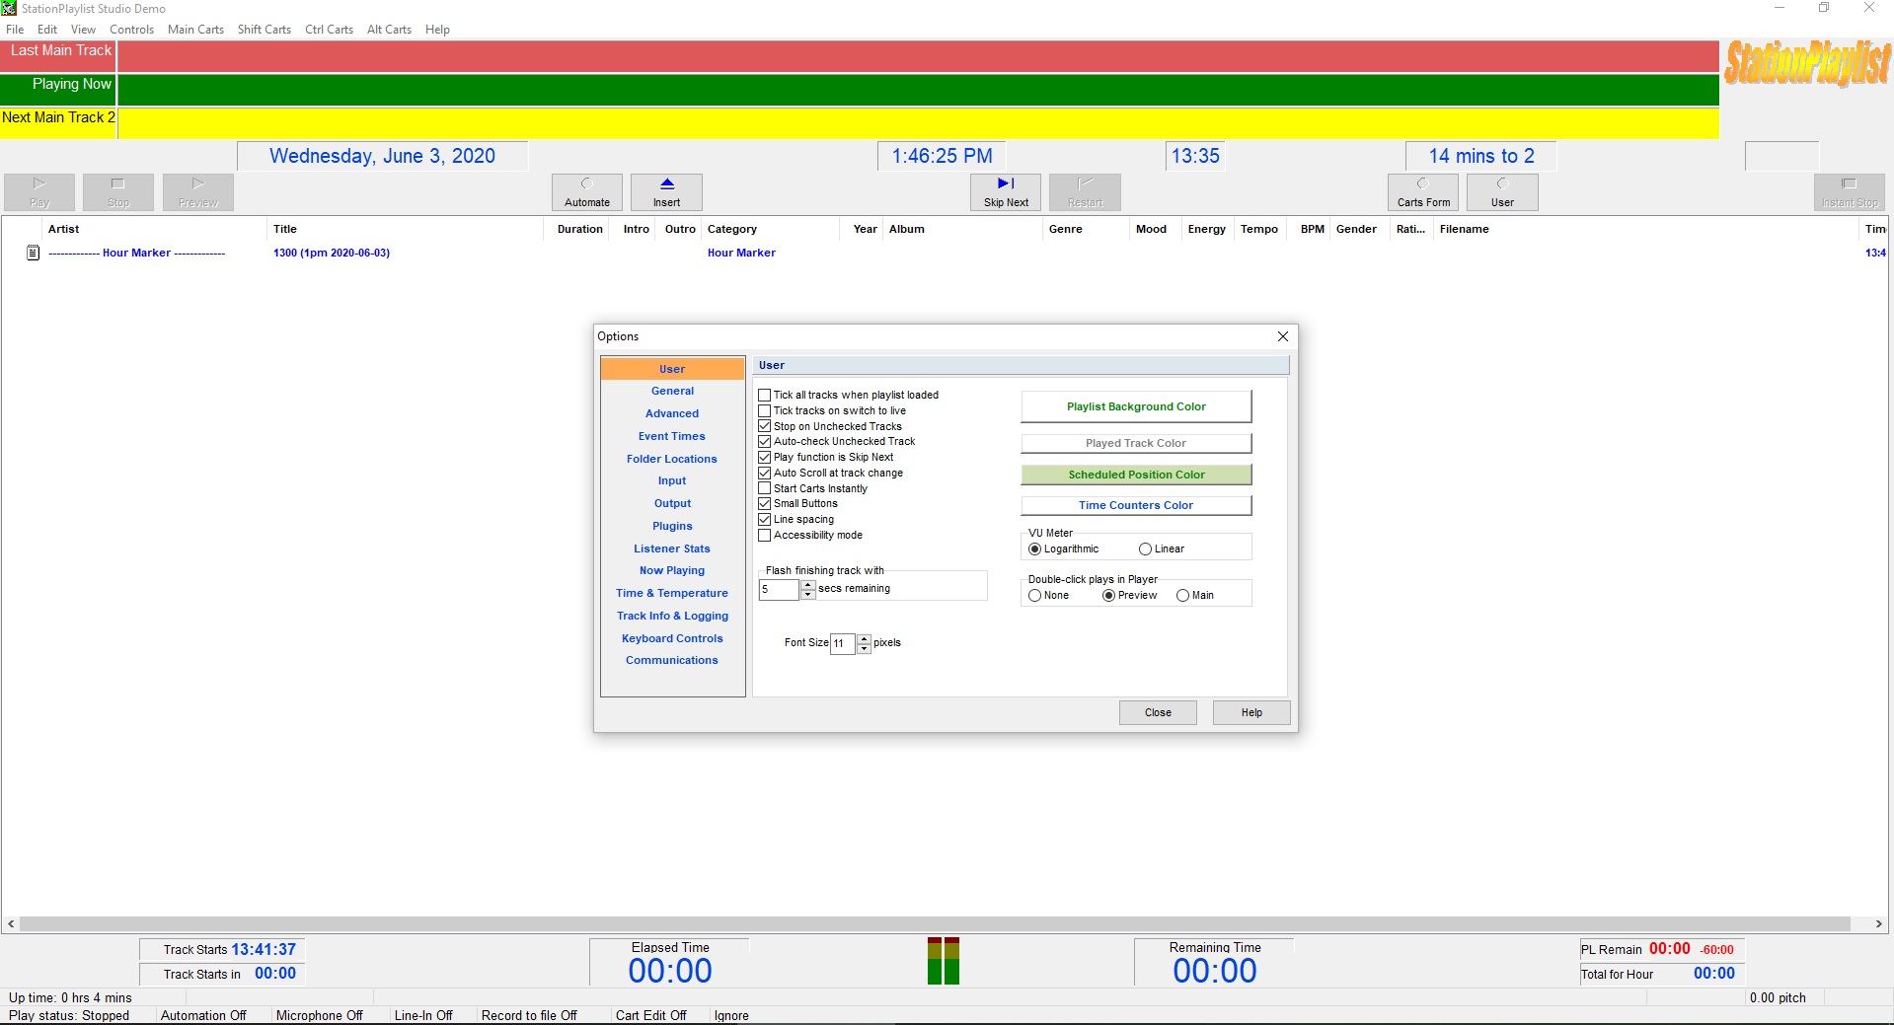The width and height of the screenshot is (1894, 1025).
Task: Uncheck Small Buttons option
Action: (x=764, y=504)
